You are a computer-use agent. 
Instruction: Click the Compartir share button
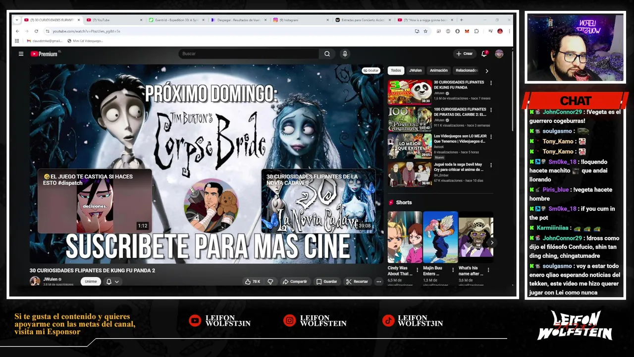click(x=295, y=282)
